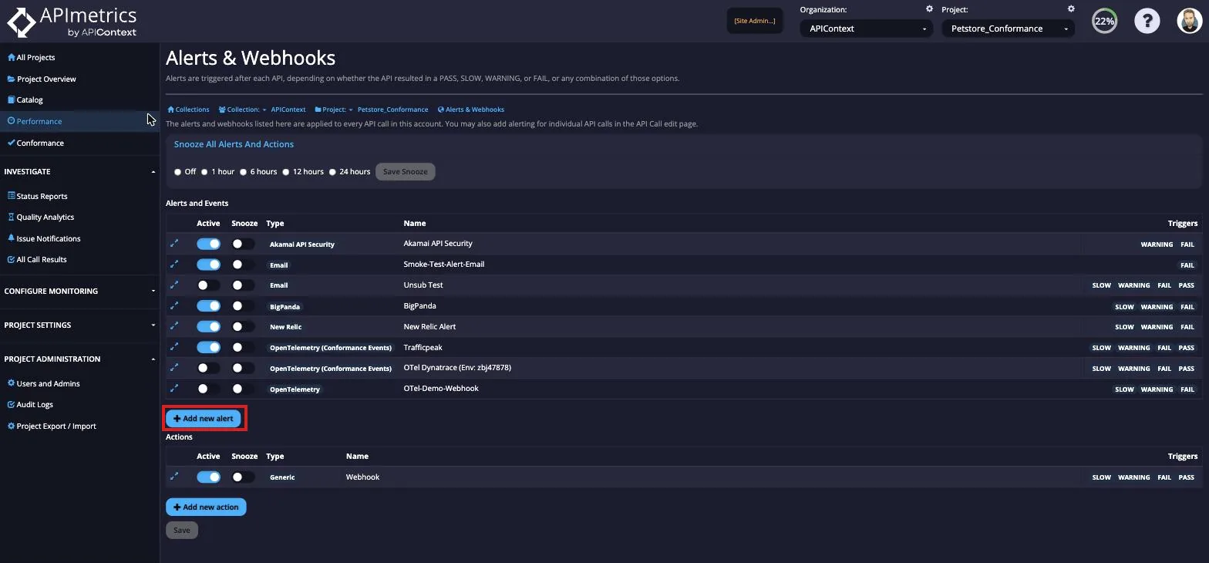
Task: Open Users and Admins page
Action: (43, 383)
